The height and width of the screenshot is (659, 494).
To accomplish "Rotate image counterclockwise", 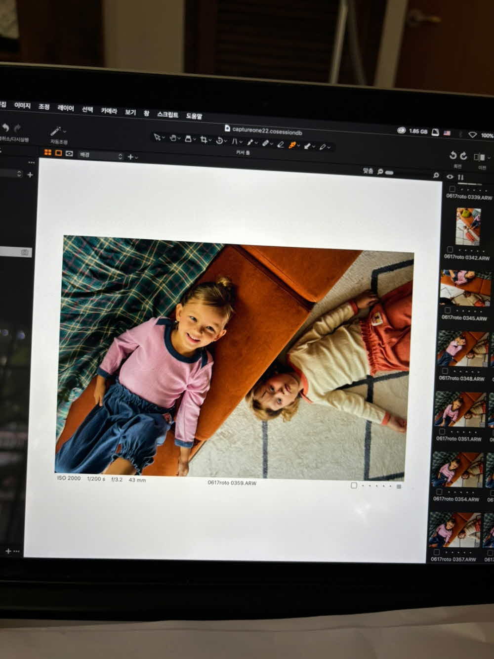I will click(x=453, y=155).
